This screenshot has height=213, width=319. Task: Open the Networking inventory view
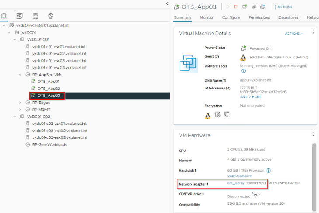[x=51, y=16]
